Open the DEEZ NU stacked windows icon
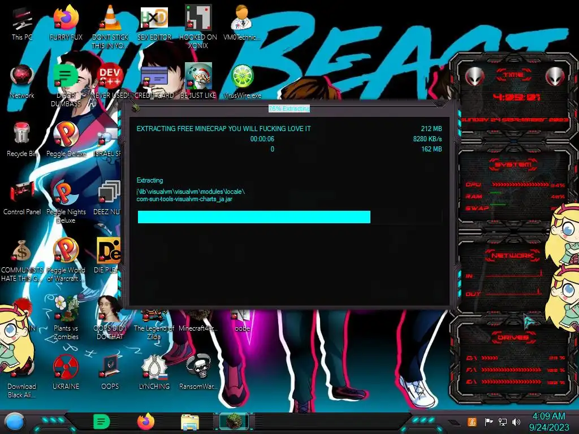The height and width of the screenshot is (434, 579). coord(109,193)
